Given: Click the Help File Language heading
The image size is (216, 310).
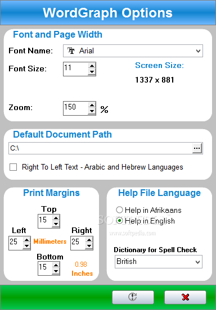Looking at the screenshot, I should (159, 193).
